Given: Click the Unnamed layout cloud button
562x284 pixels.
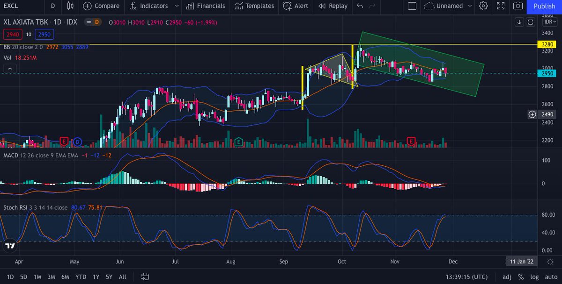Looking at the screenshot, I should click(x=443, y=6).
